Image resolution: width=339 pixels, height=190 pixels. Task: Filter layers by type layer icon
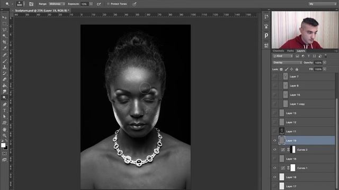[309, 56]
